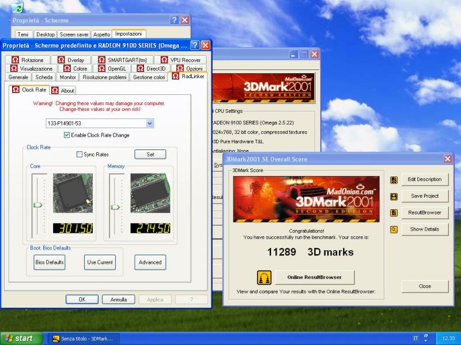Click the Memory clock value 274.50
The width and height of the screenshot is (461, 345).
click(x=150, y=228)
